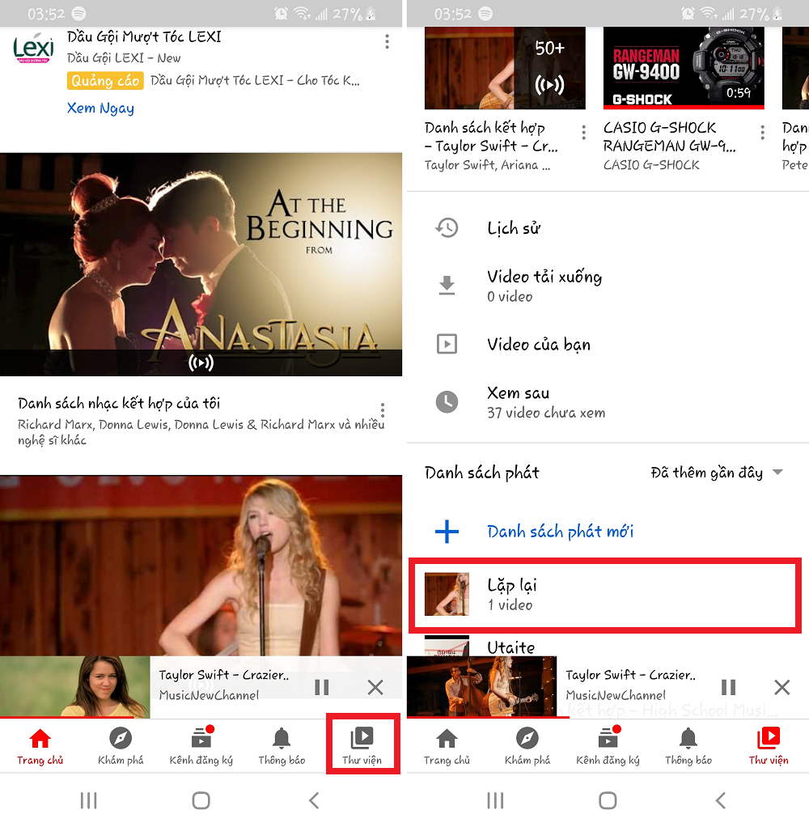Tap the history clock icon
Image resolution: width=809 pixels, height=827 pixels.
[447, 228]
